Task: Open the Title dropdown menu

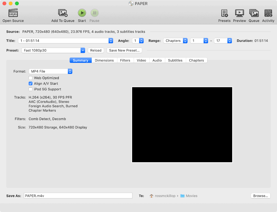Action: click(x=66, y=41)
